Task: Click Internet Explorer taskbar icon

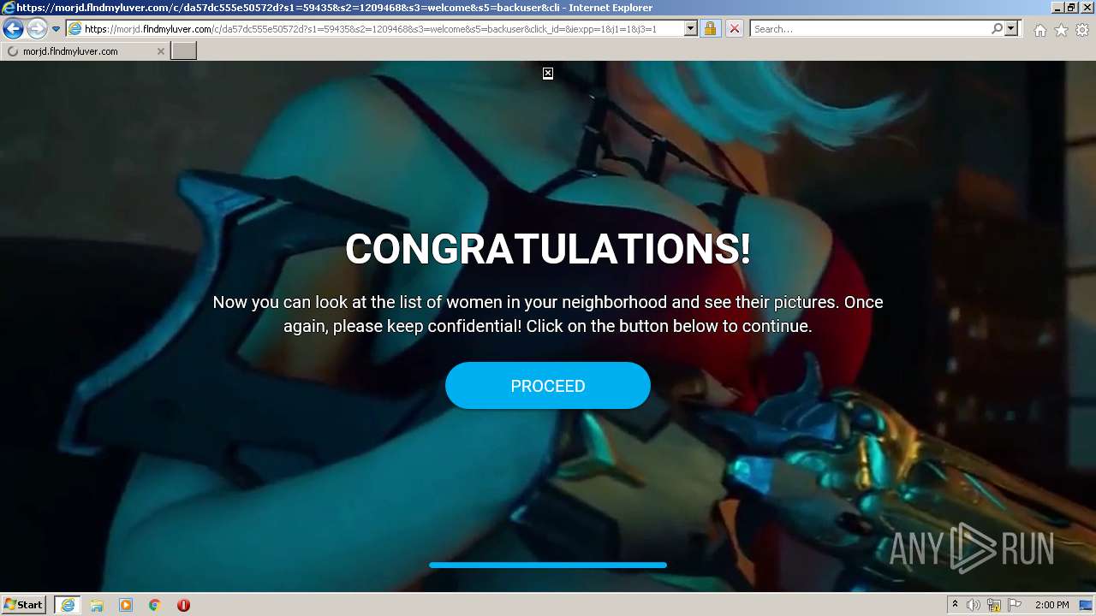Action: (x=67, y=605)
